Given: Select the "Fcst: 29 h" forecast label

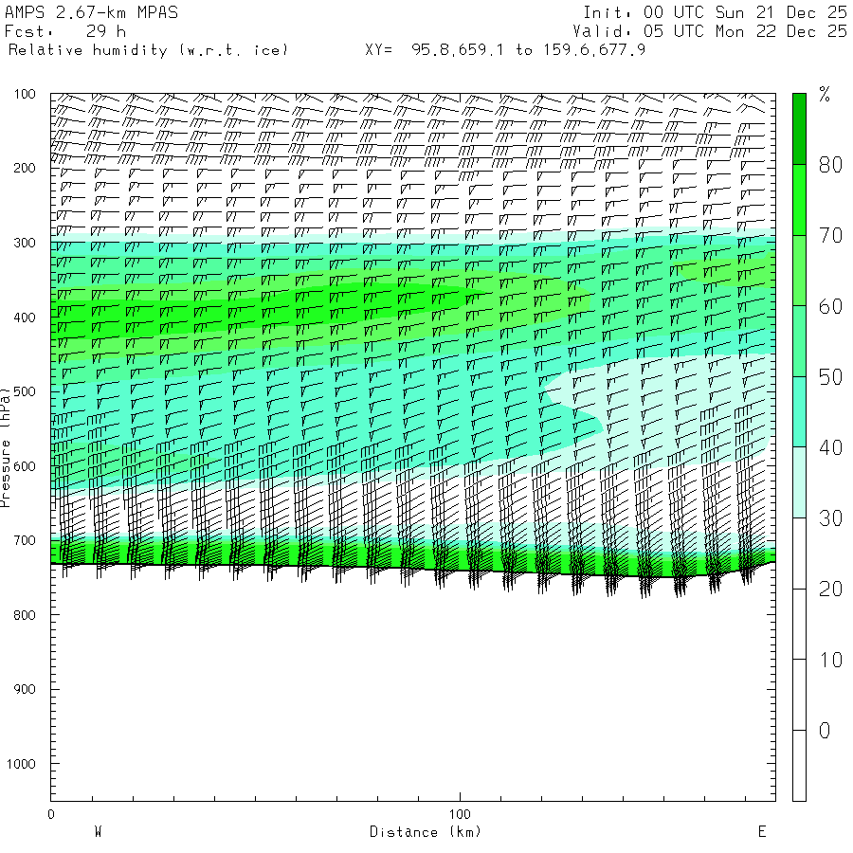Looking at the screenshot, I should (x=65, y=31).
